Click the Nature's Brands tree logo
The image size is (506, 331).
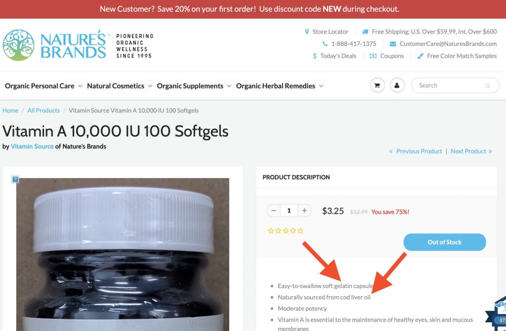pyautogui.click(x=18, y=45)
